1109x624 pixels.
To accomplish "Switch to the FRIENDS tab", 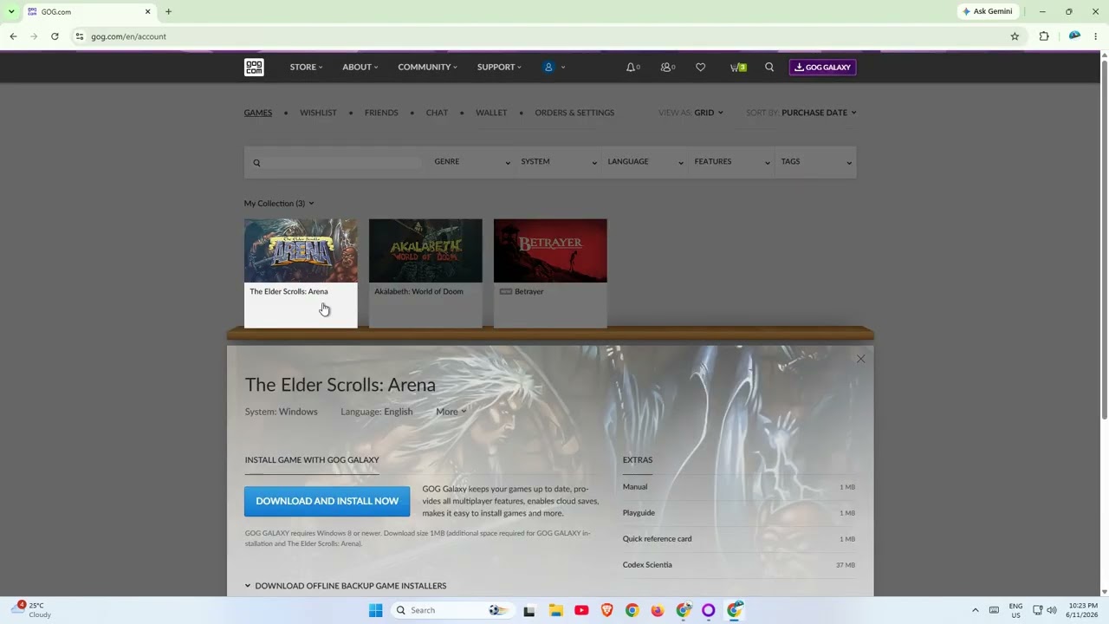I will (x=381, y=113).
